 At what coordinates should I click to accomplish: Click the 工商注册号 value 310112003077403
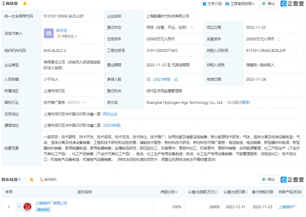[162, 50]
